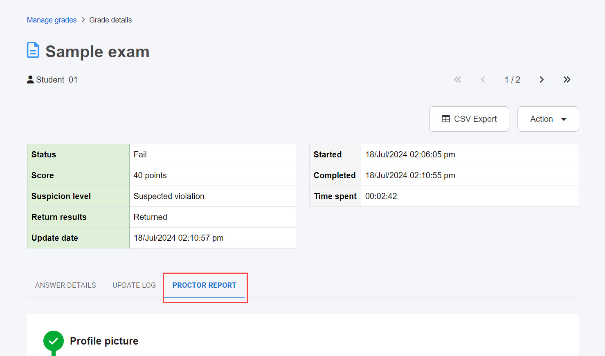The image size is (605, 356).
Task: Select the Proctor Report tab
Action: (205, 285)
